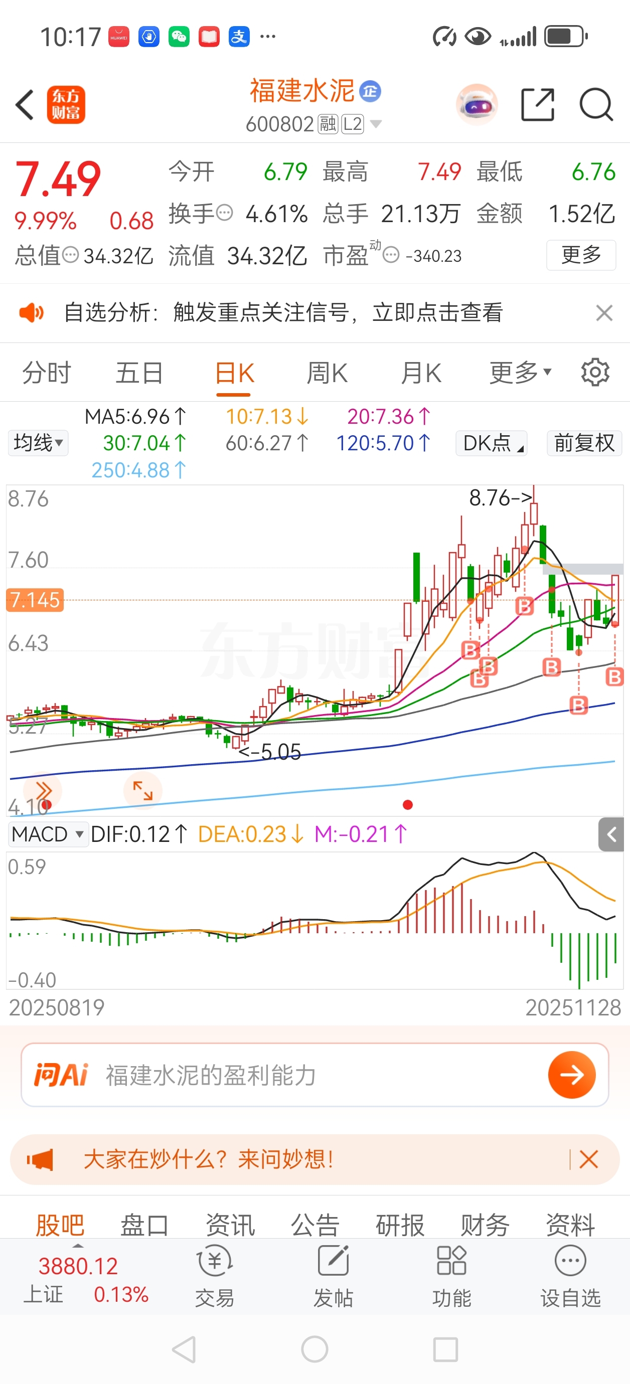Tap the red dot marker under chart

click(407, 804)
